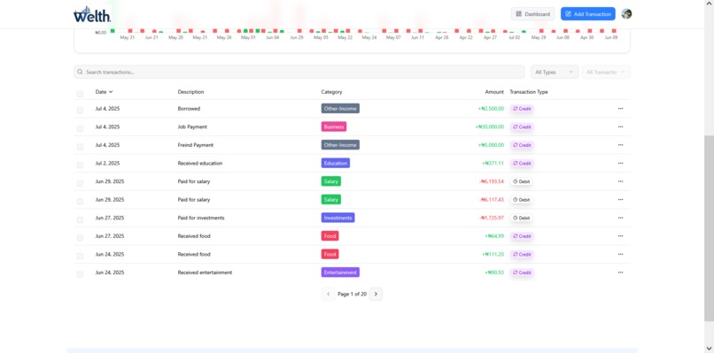The width and height of the screenshot is (714, 353).
Task: Click the Investments category badge
Action: [338, 218]
